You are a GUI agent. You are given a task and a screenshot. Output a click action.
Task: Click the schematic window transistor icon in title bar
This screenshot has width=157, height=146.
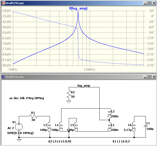pyautogui.click(x=3, y=77)
